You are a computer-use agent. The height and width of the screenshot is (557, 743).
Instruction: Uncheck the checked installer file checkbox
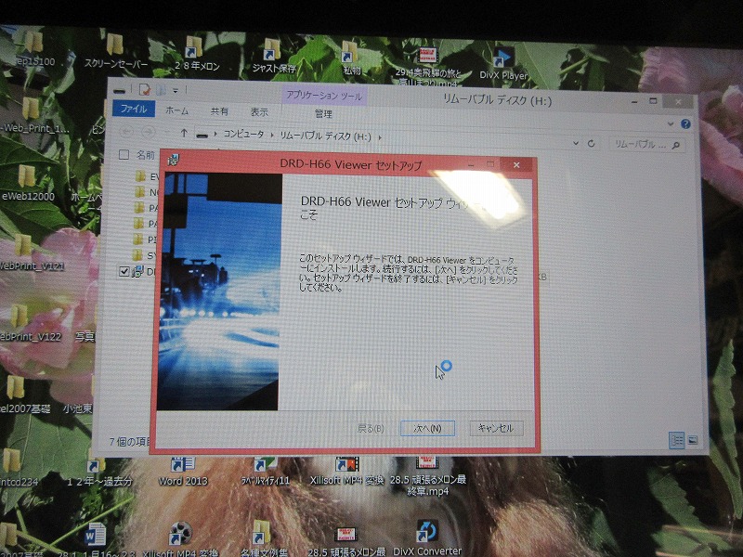click(124, 271)
